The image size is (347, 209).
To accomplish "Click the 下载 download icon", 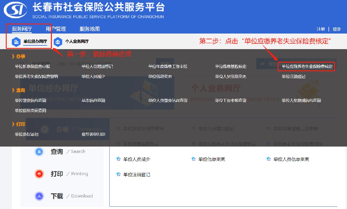I will click(39, 196).
